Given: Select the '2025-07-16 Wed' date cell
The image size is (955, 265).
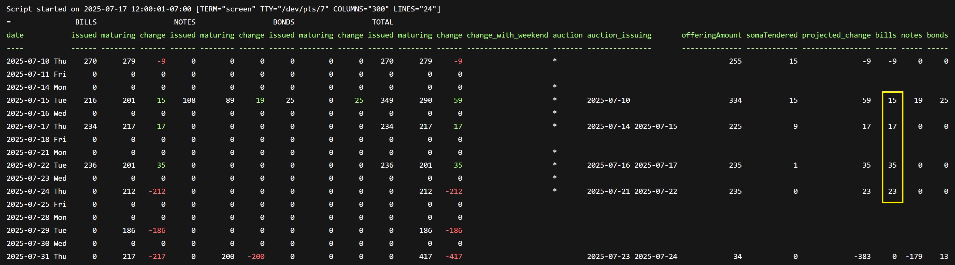Looking at the screenshot, I should pos(36,113).
